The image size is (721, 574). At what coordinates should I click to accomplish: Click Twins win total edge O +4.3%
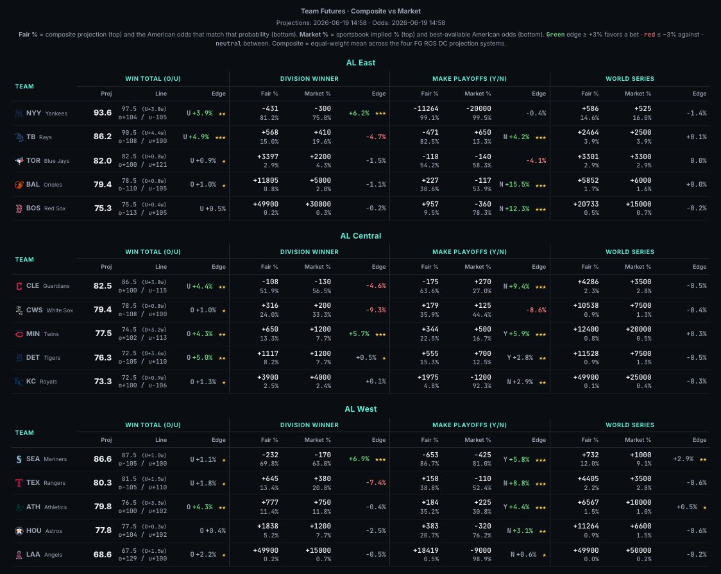pos(199,334)
